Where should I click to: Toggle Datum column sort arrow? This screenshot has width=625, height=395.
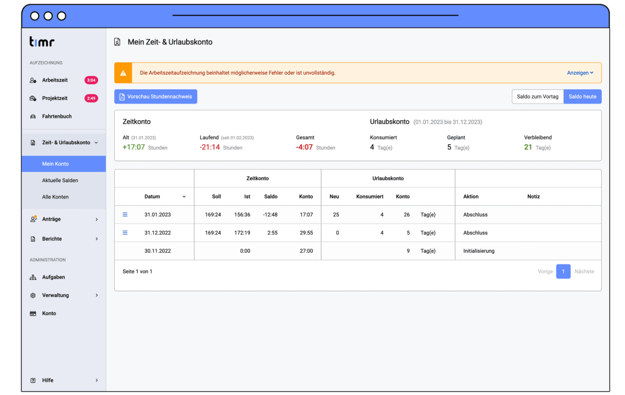tap(184, 197)
